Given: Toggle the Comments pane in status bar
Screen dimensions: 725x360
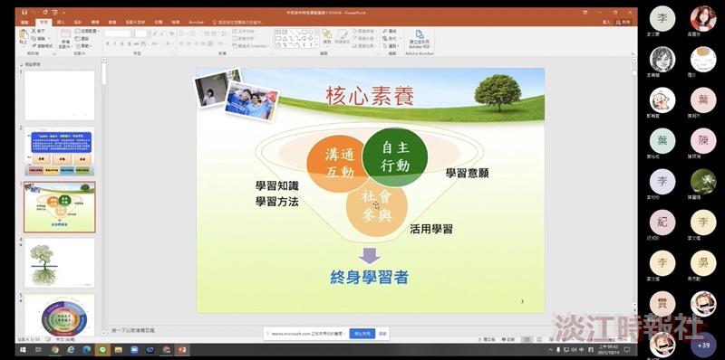Looking at the screenshot, I should 508,339.
